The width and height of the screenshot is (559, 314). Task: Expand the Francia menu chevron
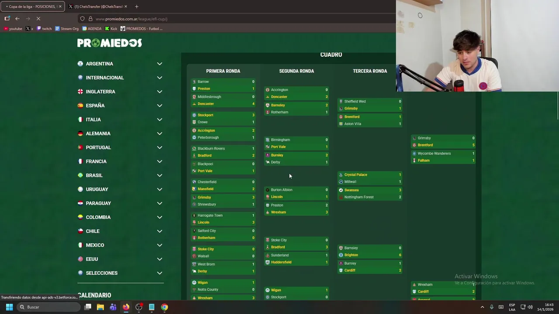point(159,161)
